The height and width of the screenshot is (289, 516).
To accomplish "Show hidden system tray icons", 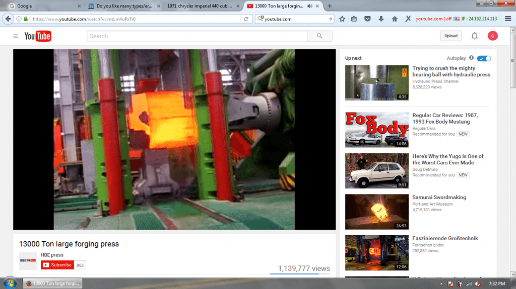I will click(x=441, y=284).
